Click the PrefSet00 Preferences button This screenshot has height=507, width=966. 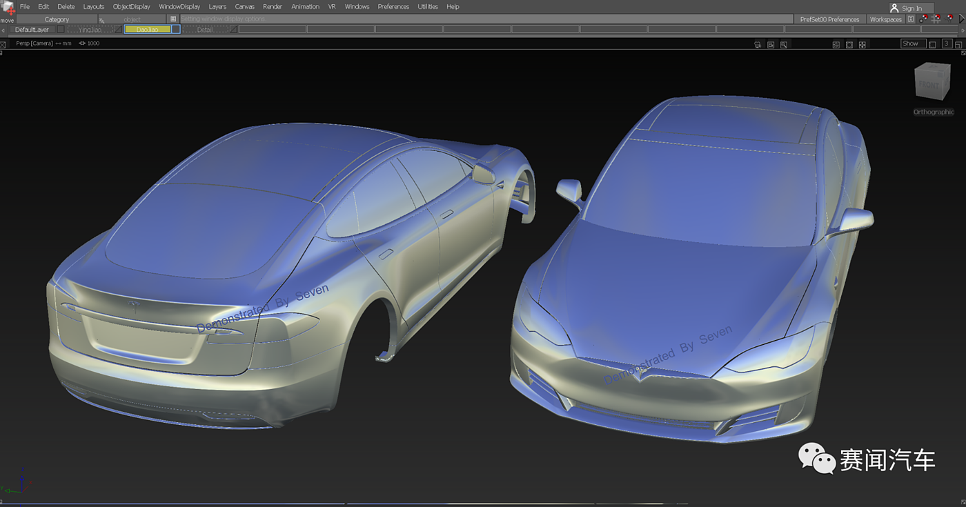[829, 19]
